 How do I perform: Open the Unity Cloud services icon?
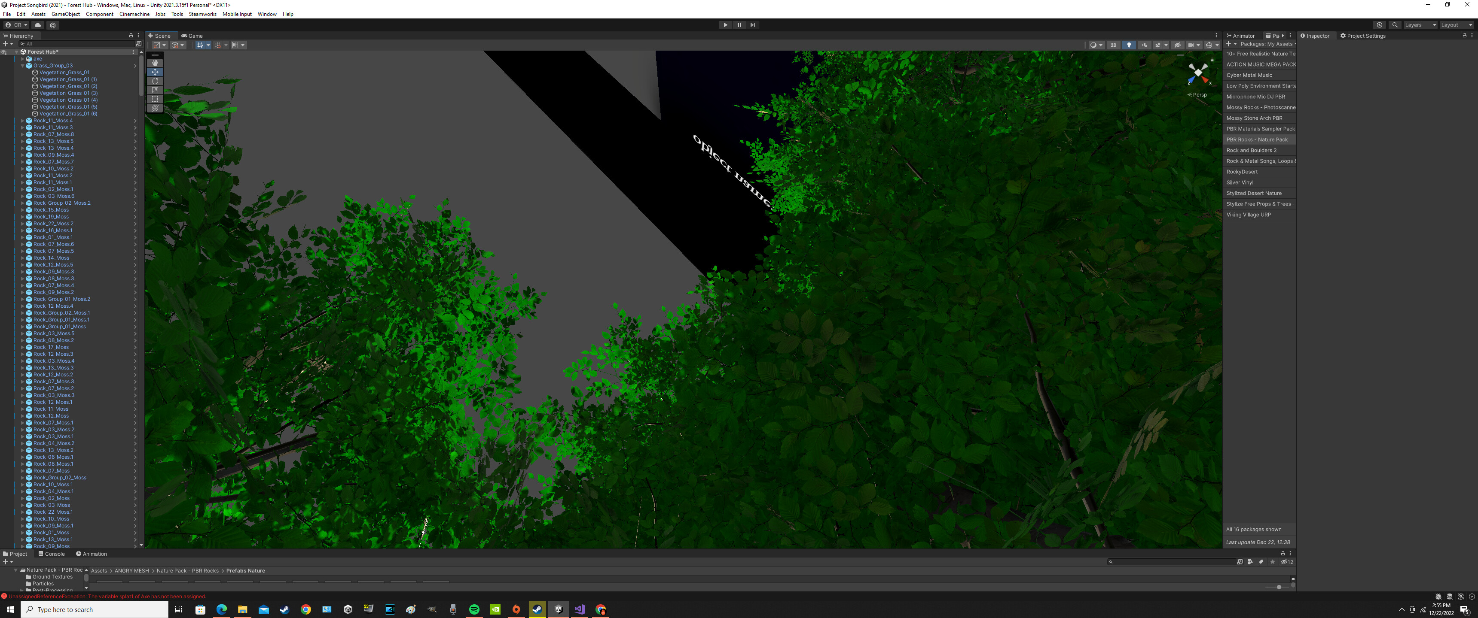pyautogui.click(x=38, y=24)
